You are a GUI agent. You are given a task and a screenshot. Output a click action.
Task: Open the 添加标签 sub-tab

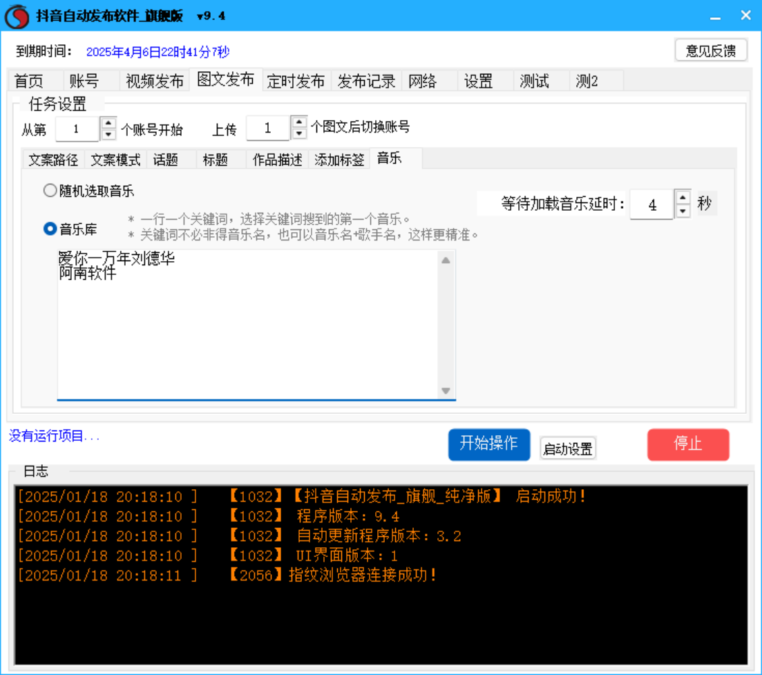[339, 160]
